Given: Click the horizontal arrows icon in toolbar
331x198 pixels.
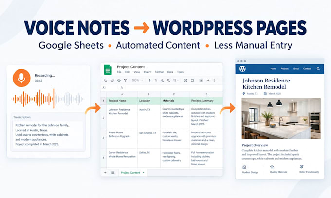Looking at the screenshot, I should tap(208, 80).
